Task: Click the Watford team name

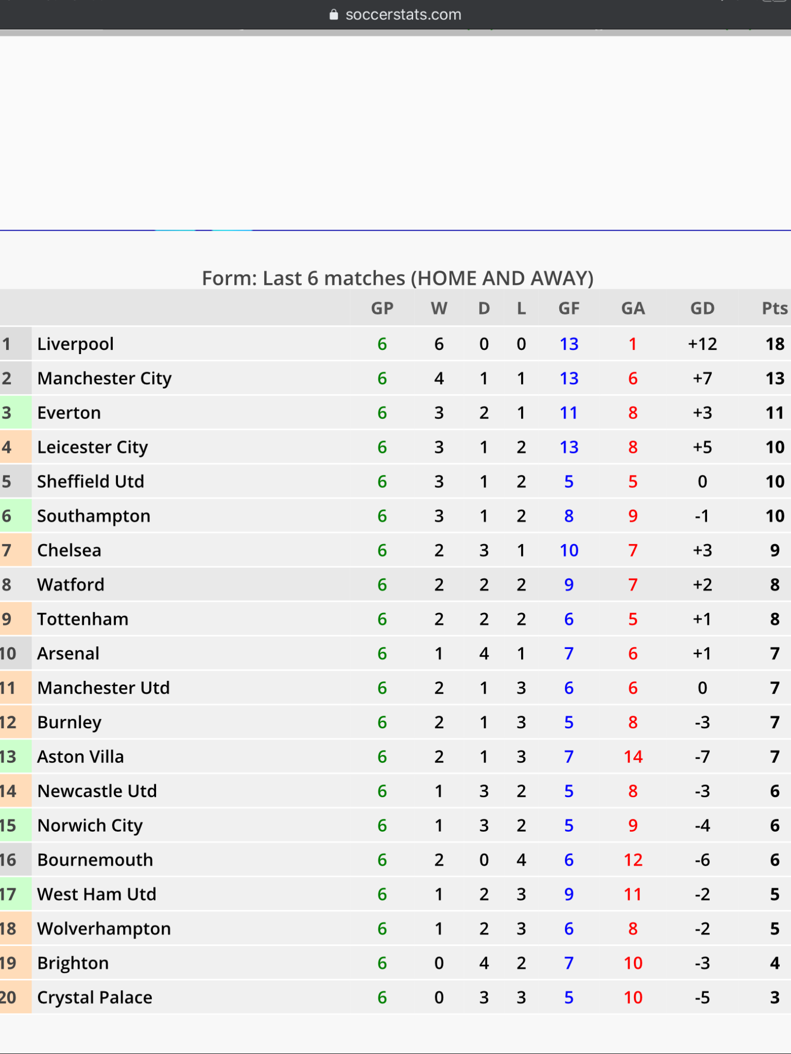Action: pyautogui.click(x=71, y=585)
